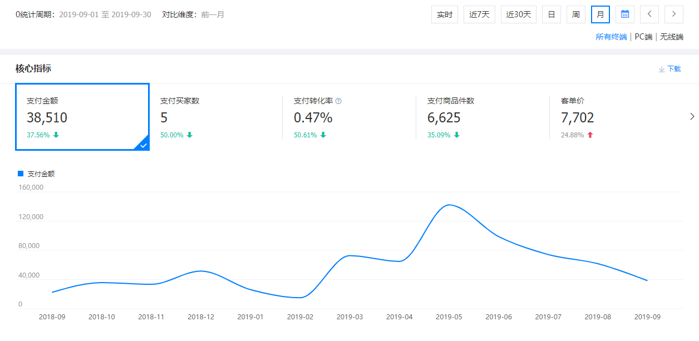This screenshot has height=341, width=699.
Task: Switch to 近30天 time range
Action: pyautogui.click(x=518, y=14)
